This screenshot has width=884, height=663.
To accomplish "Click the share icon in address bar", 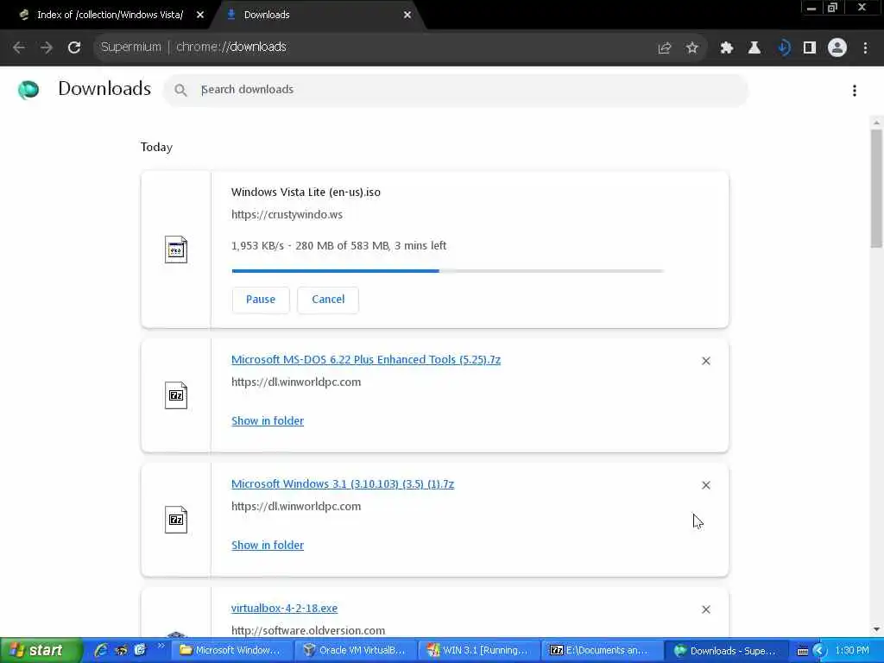I will click(665, 48).
